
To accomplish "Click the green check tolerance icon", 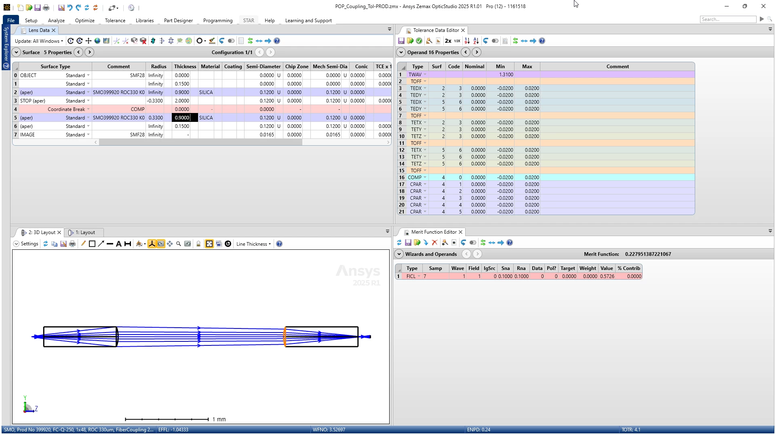I will (419, 41).
